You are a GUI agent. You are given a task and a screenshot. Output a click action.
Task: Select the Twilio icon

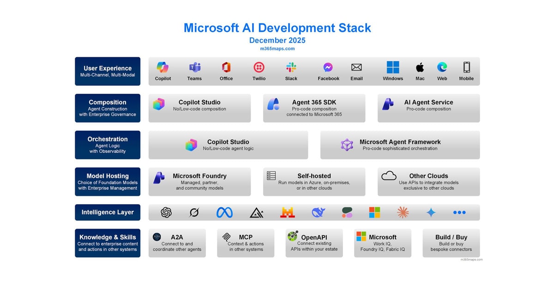click(x=259, y=67)
